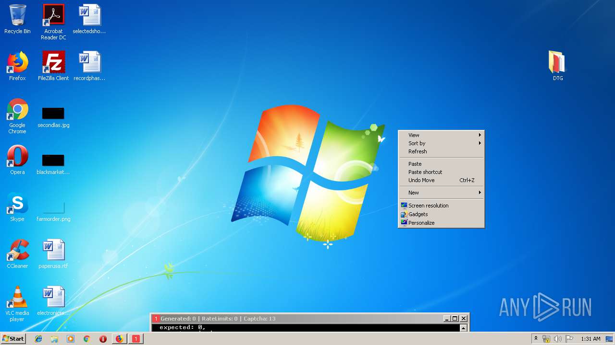The image size is (615, 345).
Task: Select Undo Move menu entry
Action: point(442,180)
